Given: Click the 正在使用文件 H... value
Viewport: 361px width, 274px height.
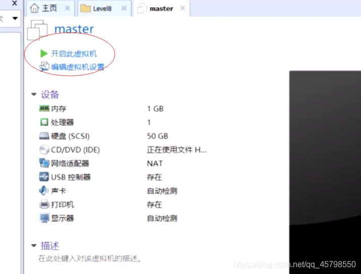Looking at the screenshot, I should (177, 150).
